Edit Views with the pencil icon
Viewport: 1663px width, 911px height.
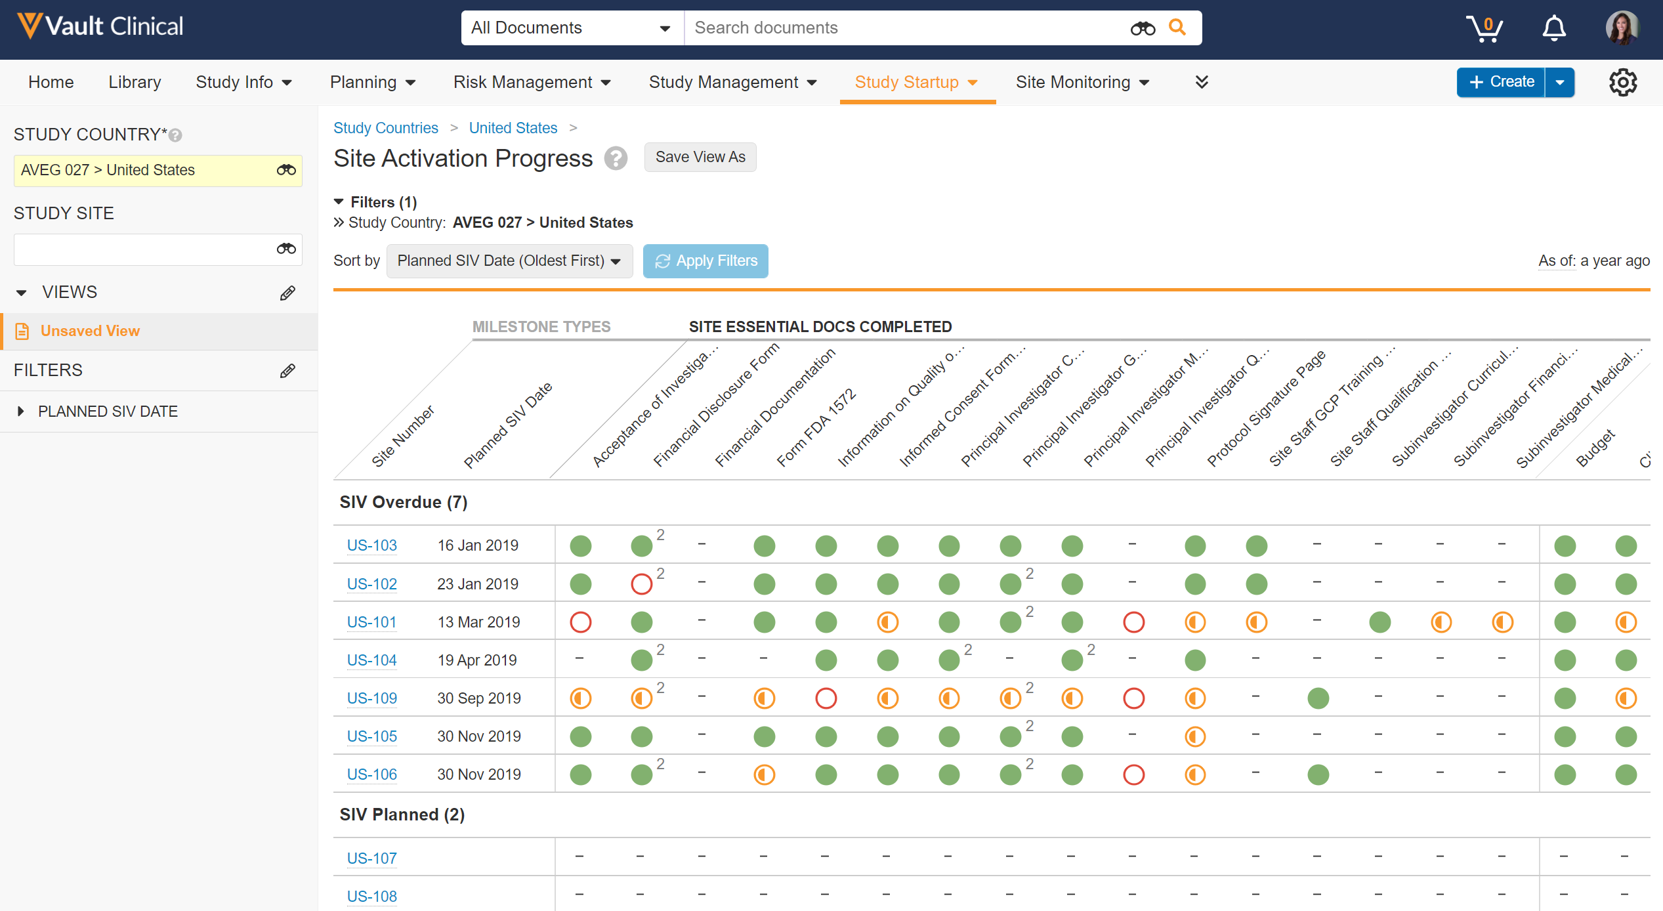coord(287,293)
